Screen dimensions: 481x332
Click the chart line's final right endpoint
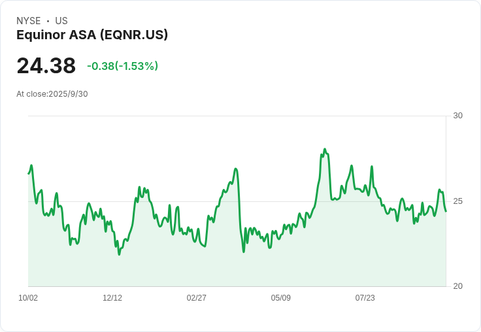point(446,211)
